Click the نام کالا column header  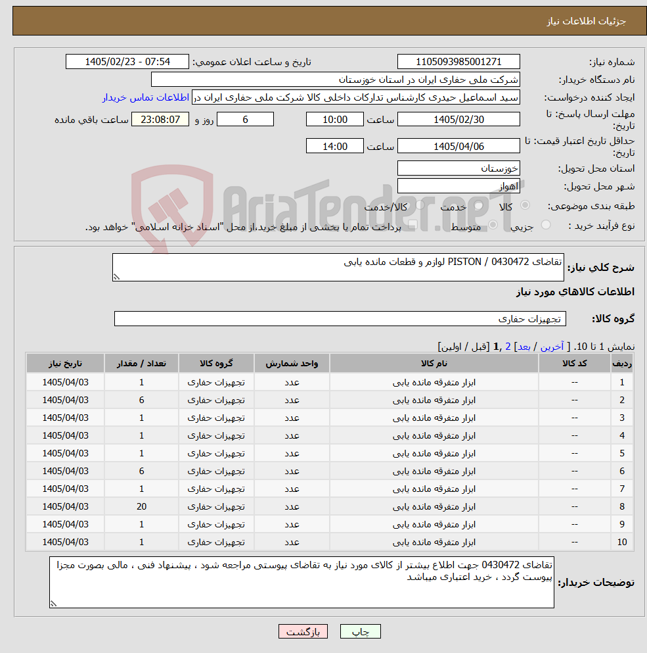click(434, 363)
